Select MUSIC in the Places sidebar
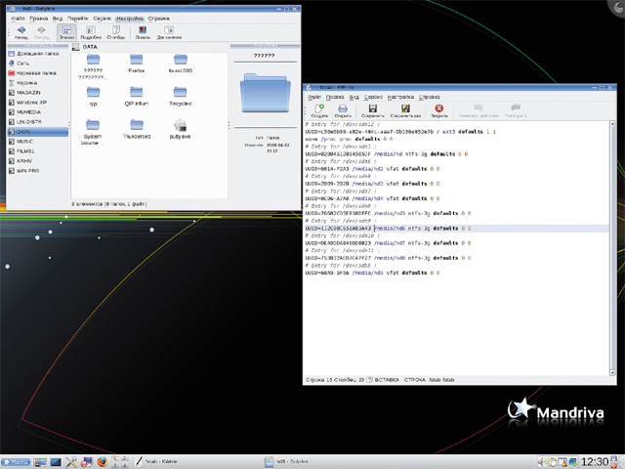The height and width of the screenshot is (469, 625). pos(25,142)
